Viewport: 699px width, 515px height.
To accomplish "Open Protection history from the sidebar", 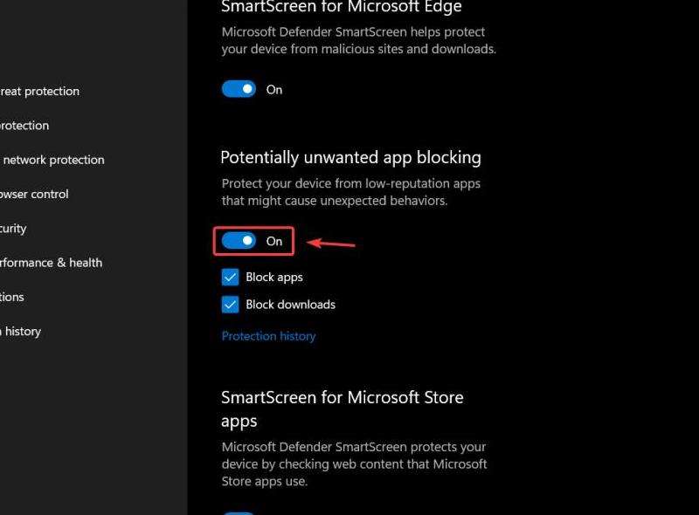I will tap(20, 332).
